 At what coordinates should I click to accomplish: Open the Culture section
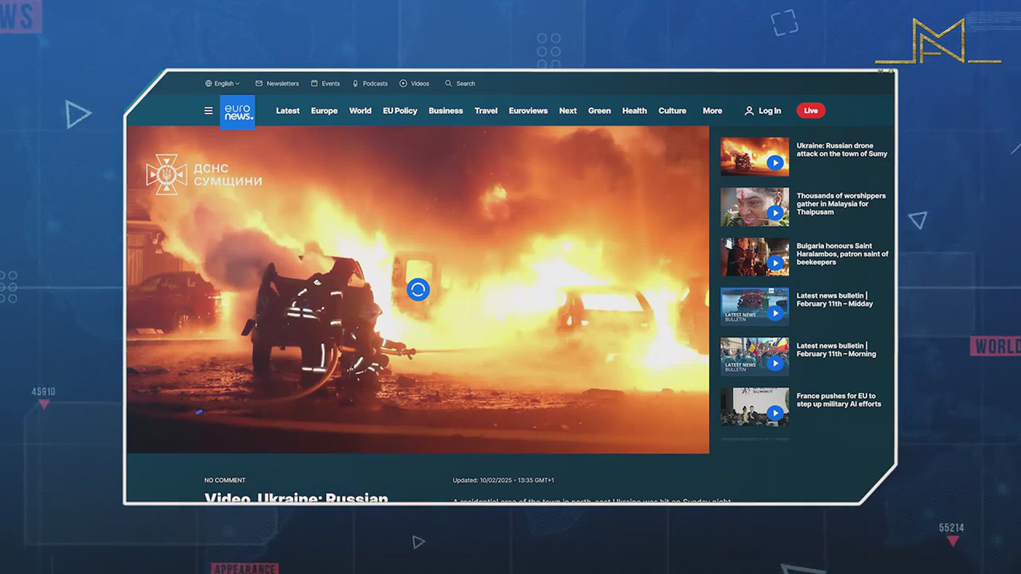tap(672, 111)
